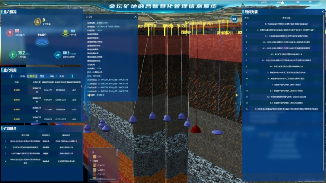Select the 企业 tab

[x=61, y=76]
